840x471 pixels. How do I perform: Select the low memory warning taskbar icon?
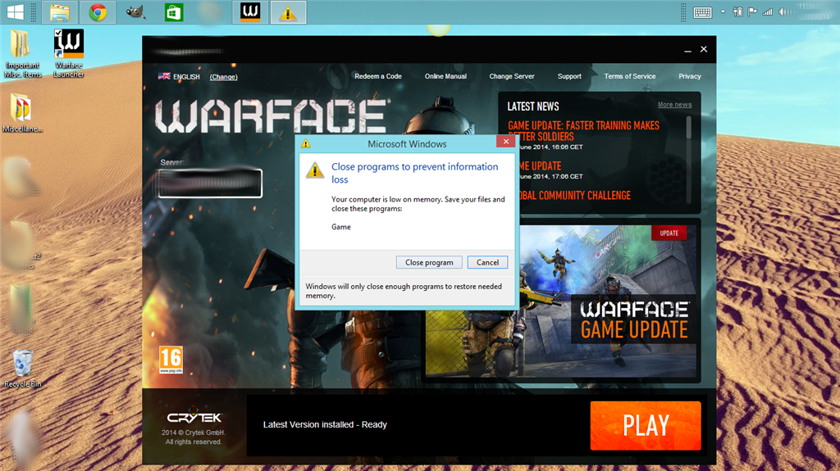(288, 12)
